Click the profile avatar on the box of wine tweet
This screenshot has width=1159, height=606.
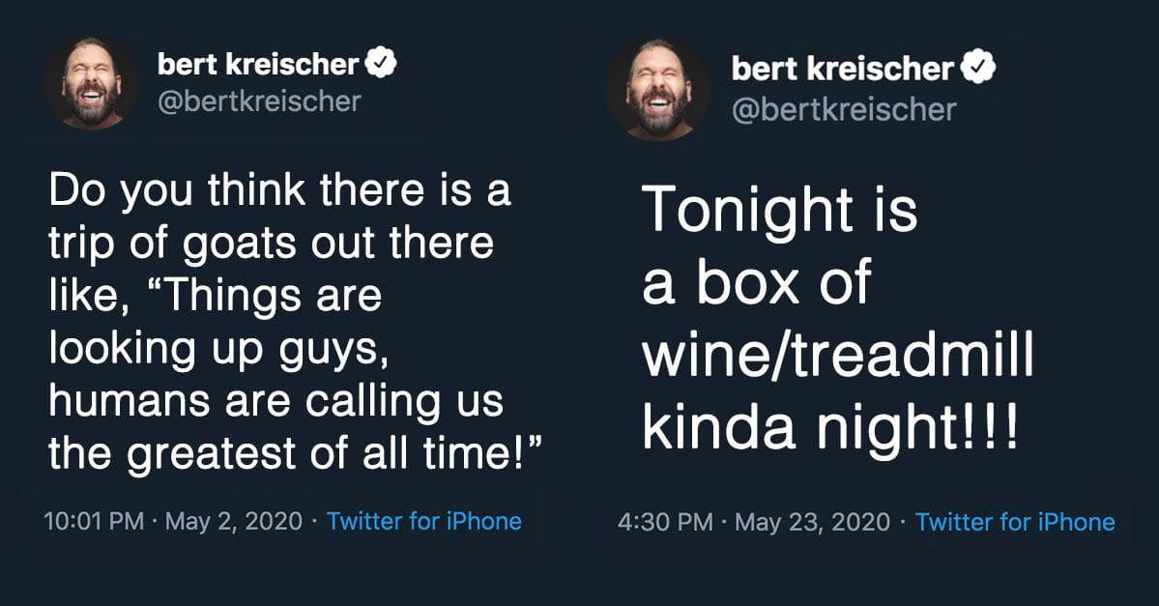[x=657, y=89]
